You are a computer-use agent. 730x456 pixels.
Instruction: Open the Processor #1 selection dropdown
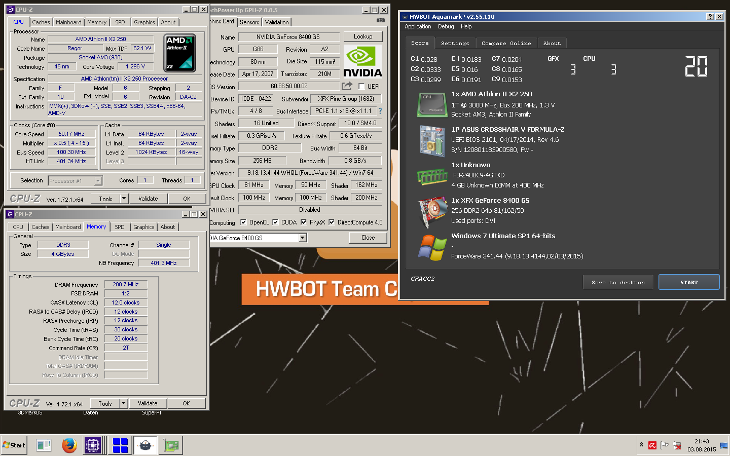pos(98,181)
